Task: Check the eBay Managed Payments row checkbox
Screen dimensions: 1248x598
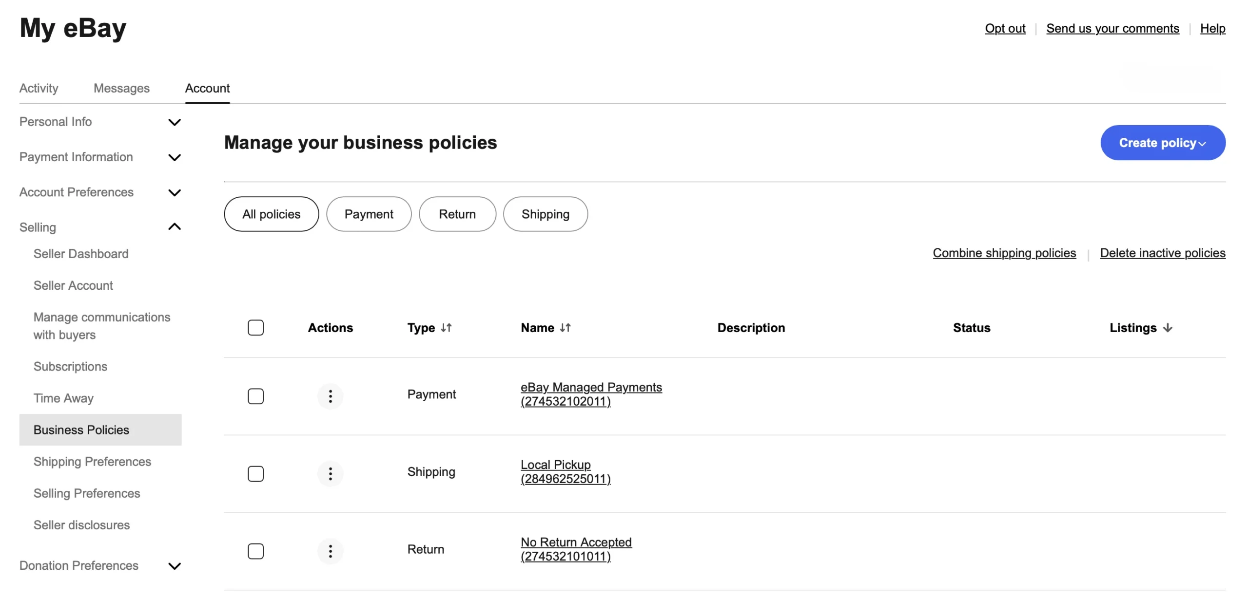Action: coord(255,396)
